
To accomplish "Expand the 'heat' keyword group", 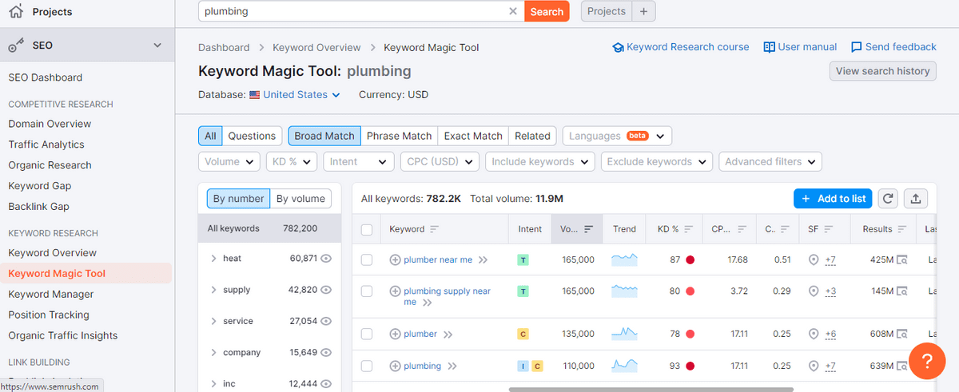I will point(214,259).
